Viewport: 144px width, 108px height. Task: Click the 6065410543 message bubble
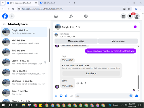67,60
